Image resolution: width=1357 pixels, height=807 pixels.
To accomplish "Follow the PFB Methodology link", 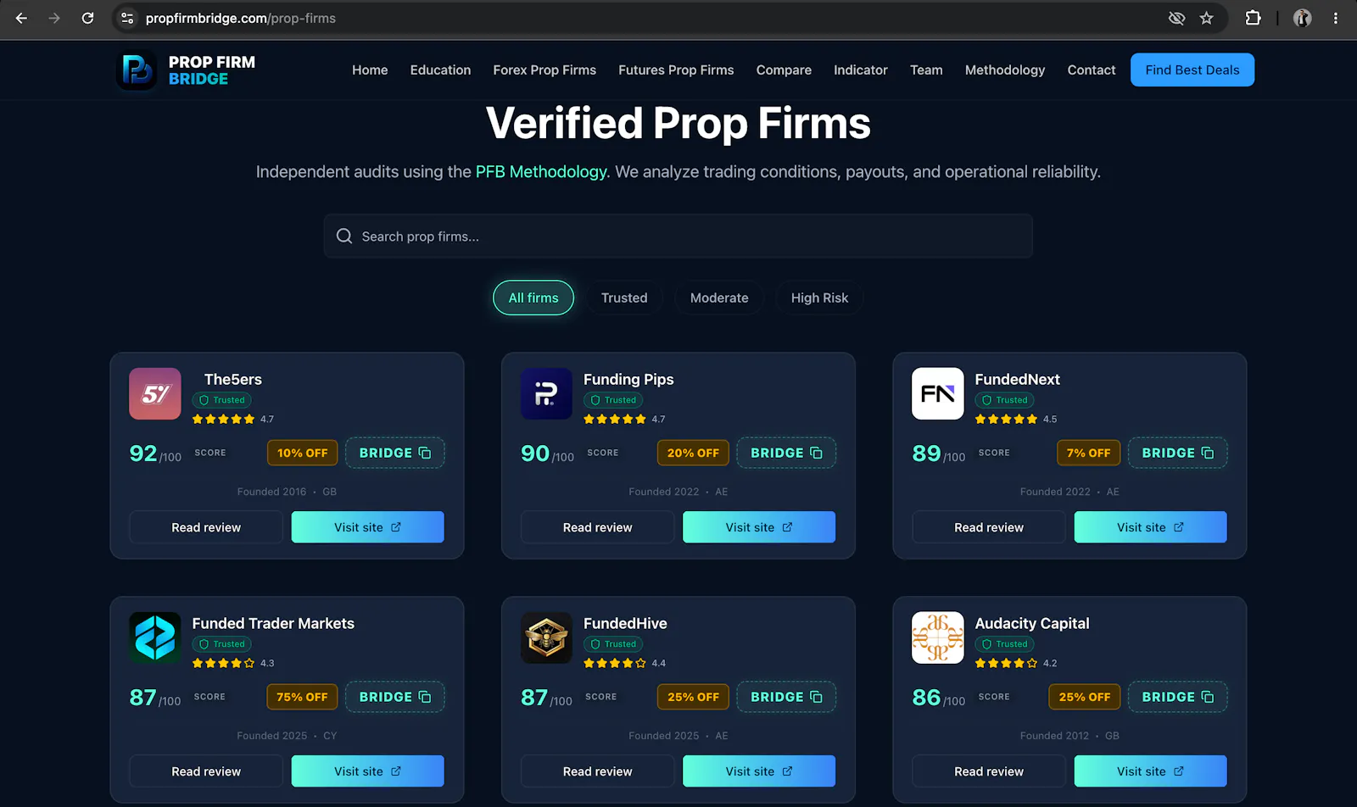I will click(x=541, y=171).
